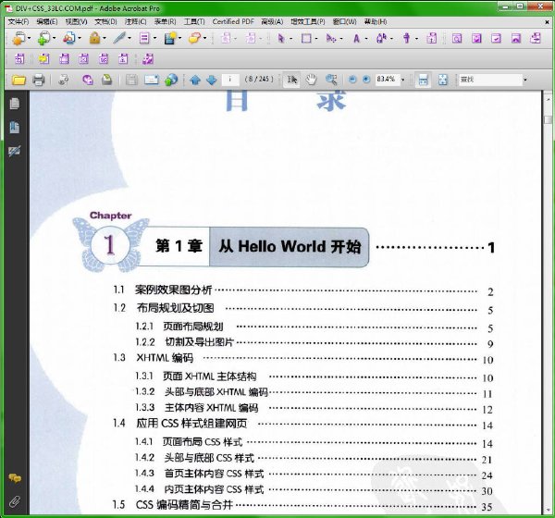
Task: Click the Fit Page four-arrows icon
Action: 443,80
